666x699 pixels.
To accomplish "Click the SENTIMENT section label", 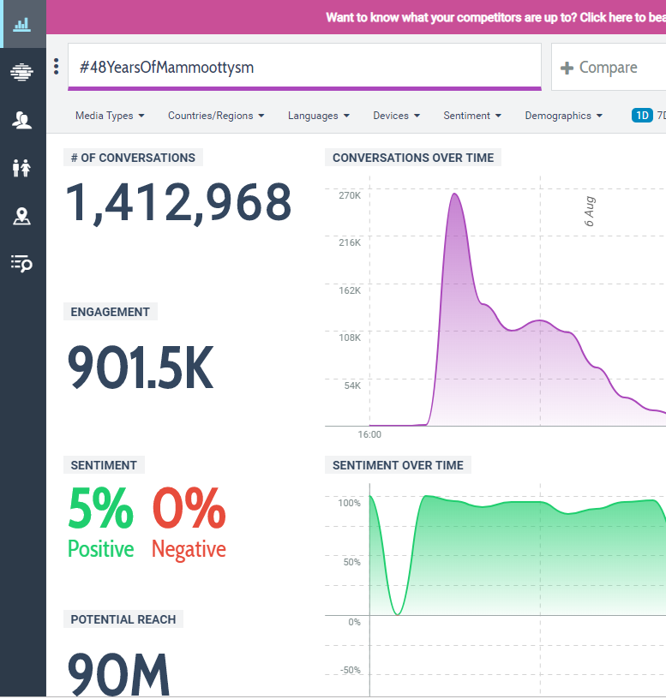I will pyautogui.click(x=104, y=465).
